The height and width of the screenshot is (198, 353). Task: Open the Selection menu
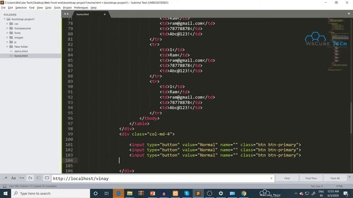click(x=21, y=8)
